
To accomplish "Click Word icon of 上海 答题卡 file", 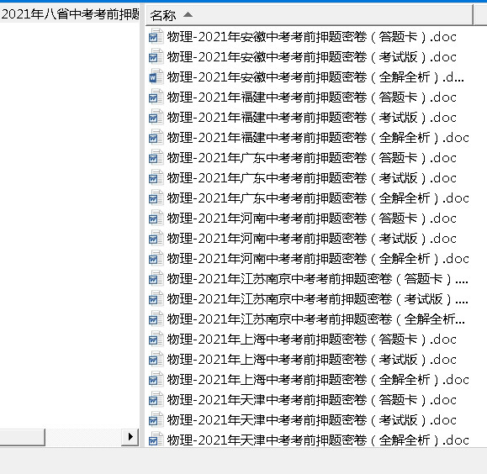I will point(156,339).
